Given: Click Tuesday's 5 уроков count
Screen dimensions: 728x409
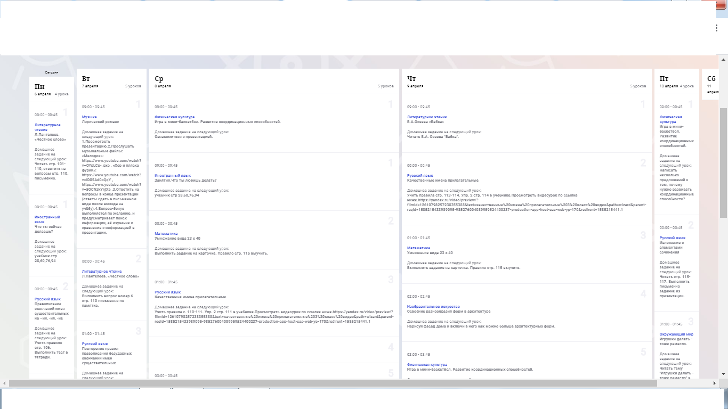Looking at the screenshot, I should tap(133, 86).
